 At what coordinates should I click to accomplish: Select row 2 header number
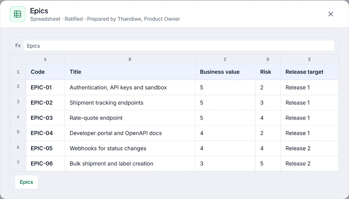click(18, 87)
